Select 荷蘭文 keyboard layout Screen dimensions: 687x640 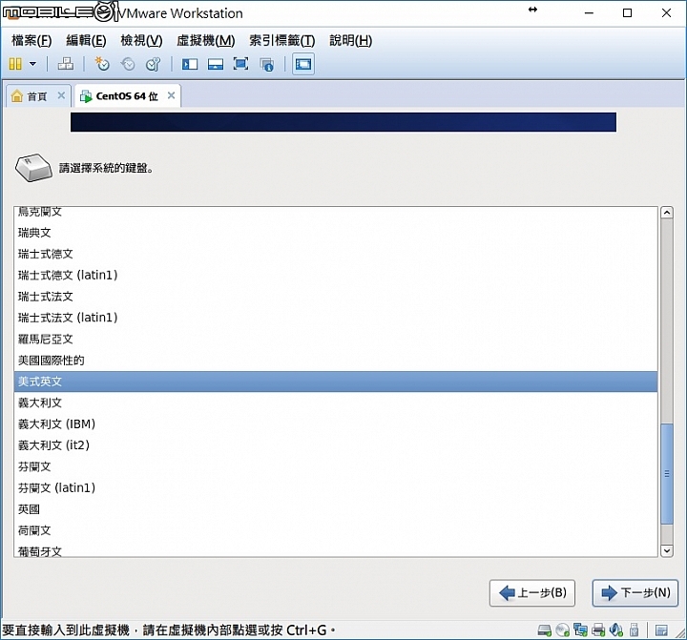[336, 530]
